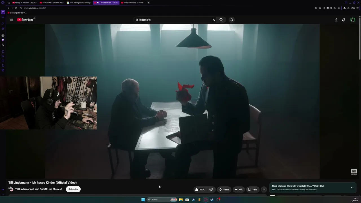Image resolution: width=361 pixels, height=203 pixels.
Task: Go back to the previous page
Action: pos(8,8)
